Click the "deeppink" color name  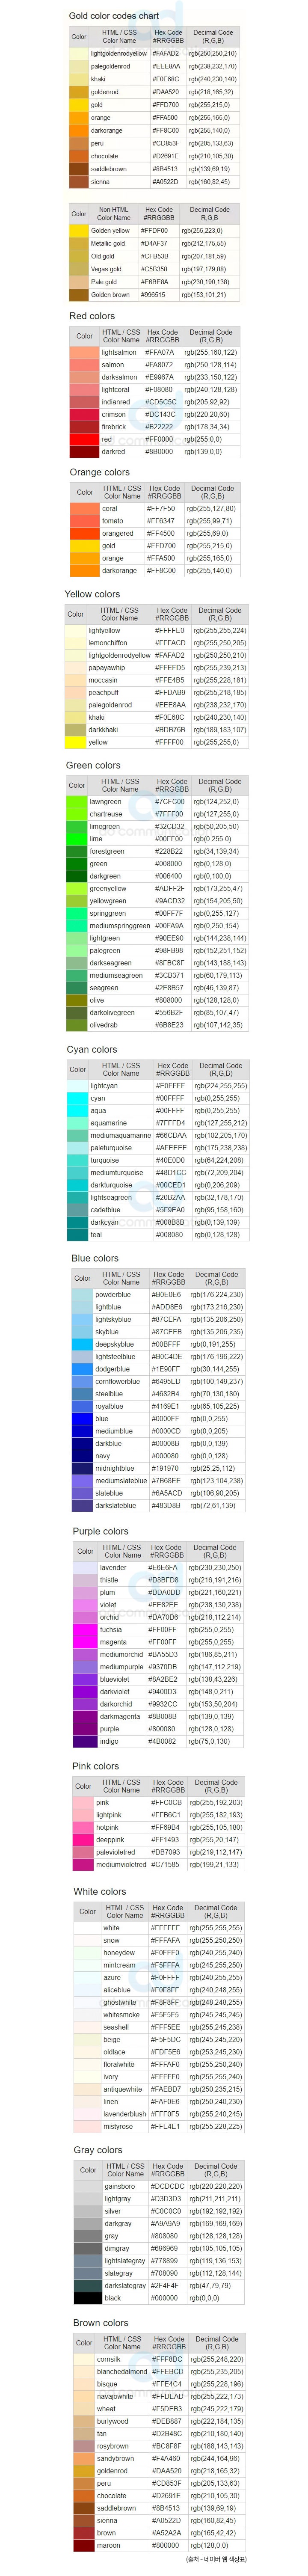click(110, 1840)
